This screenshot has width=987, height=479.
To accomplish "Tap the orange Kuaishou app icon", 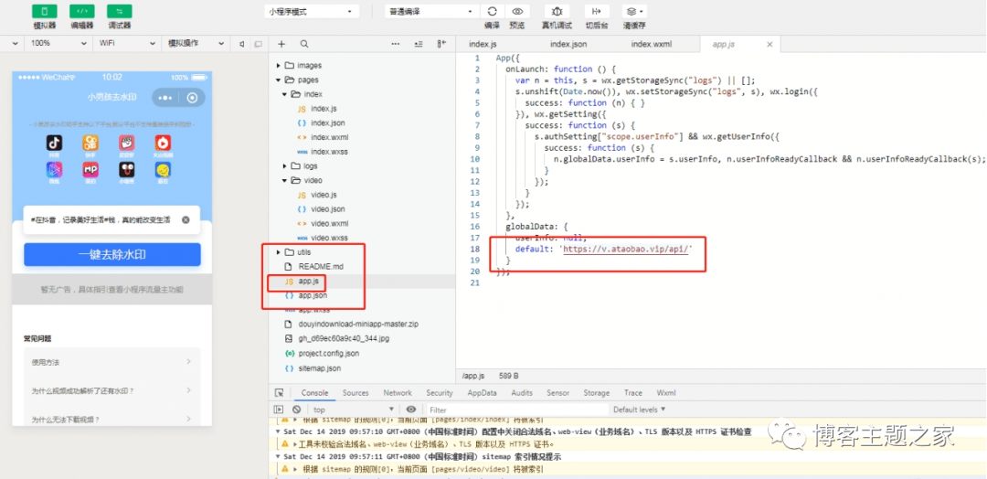I will 90,143.
